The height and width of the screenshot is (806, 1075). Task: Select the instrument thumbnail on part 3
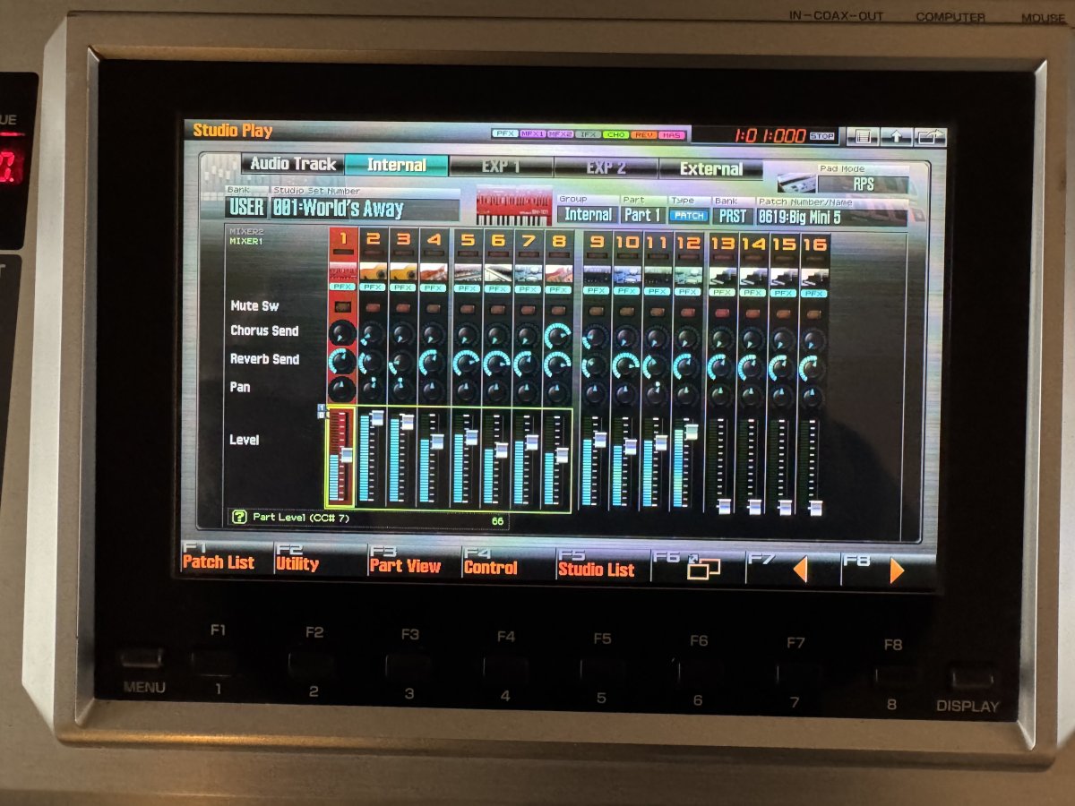403,272
